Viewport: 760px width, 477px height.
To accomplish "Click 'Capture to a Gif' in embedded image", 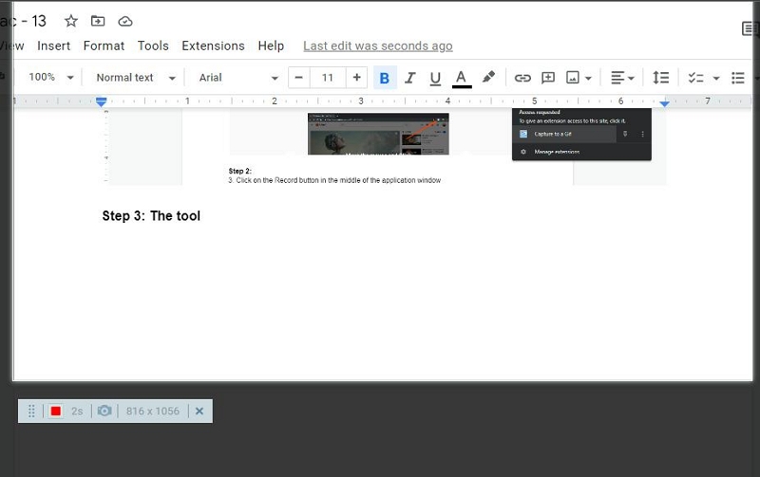I will 553,134.
